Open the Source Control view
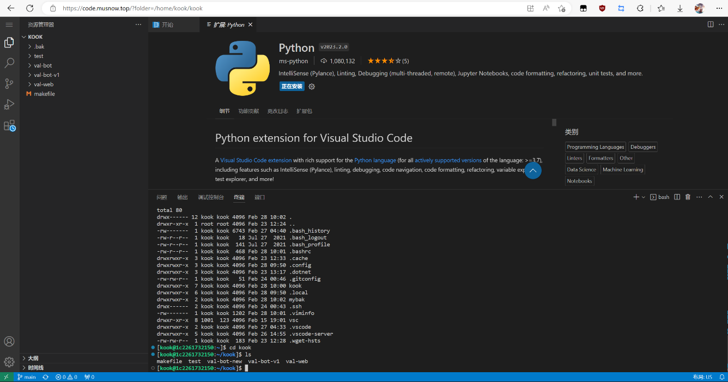 click(9, 84)
